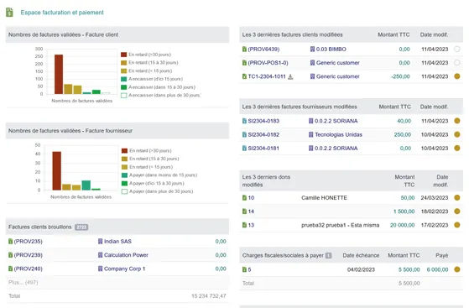Click the company icon beside 0.03 BIMBO
The height and width of the screenshot is (308, 469).
312,49
